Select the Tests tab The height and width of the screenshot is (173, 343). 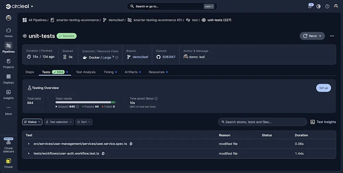tap(55, 72)
